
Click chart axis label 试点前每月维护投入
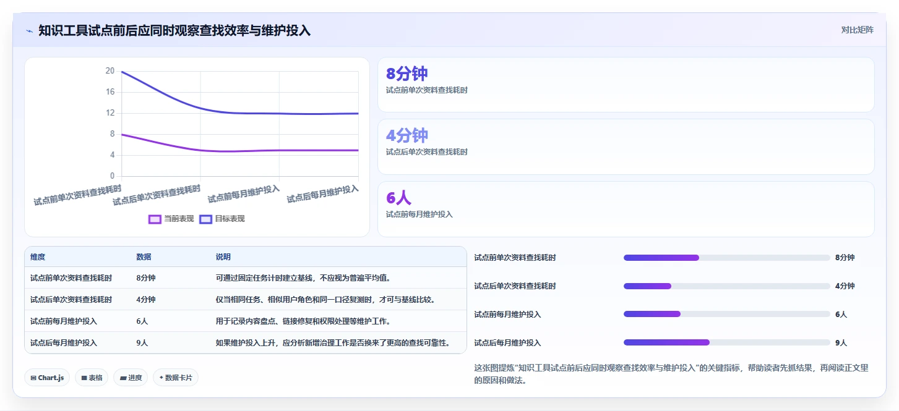(x=244, y=194)
